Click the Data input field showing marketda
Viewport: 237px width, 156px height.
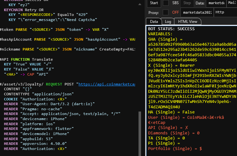click(216, 3)
